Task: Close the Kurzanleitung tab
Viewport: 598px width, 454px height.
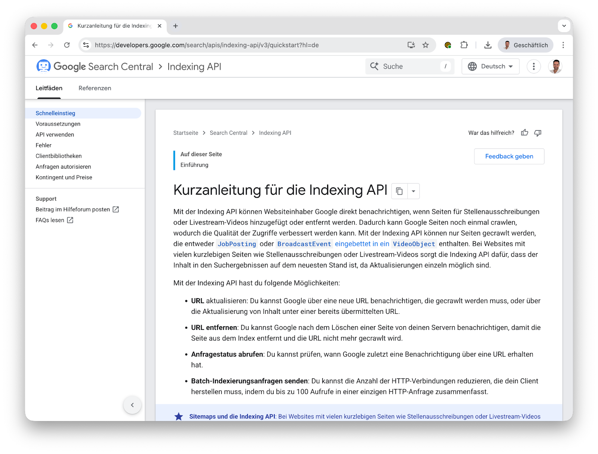Action: [x=160, y=26]
